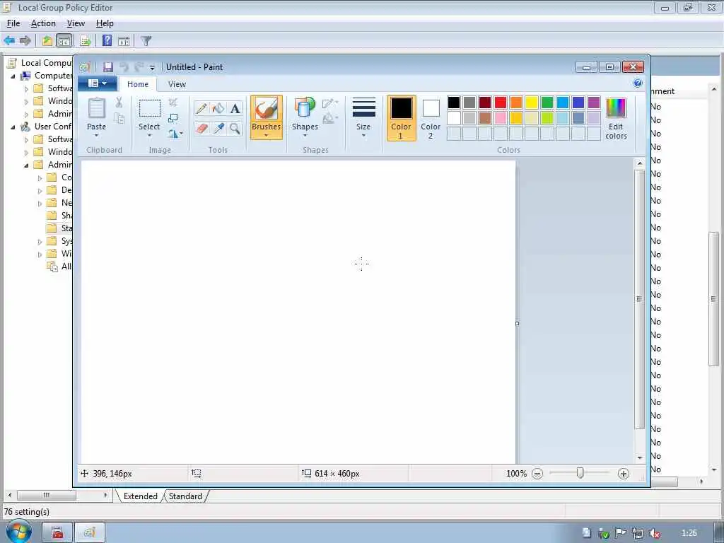Open the Paint application menu button
The height and width of the screenshot is (543, 724).
97,83
